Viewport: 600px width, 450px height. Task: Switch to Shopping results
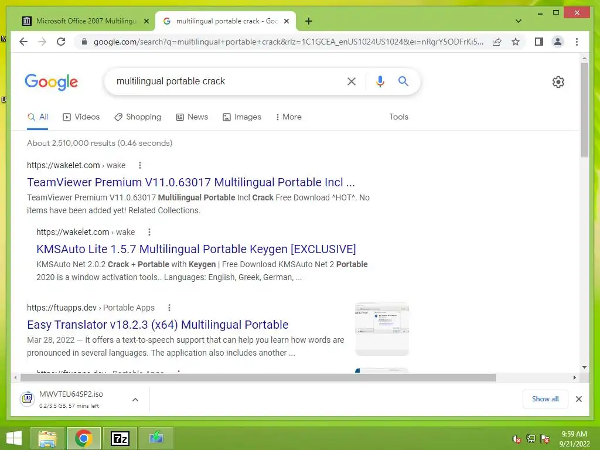(138, 117)
